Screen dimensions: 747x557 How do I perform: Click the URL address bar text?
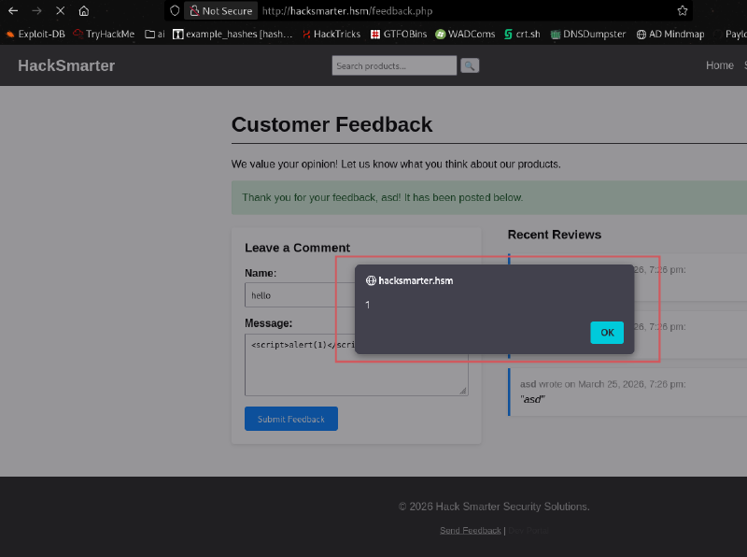(347, 11)
